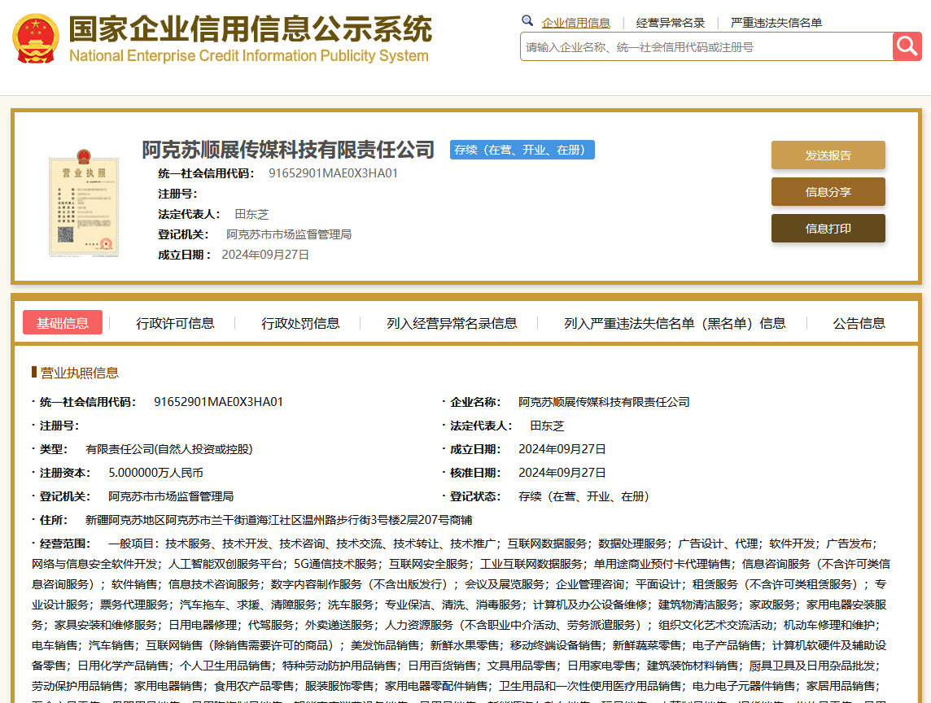Viewport: 931px width, 703px height.
Task: Click the national emblem logo
Action: coord(36,38)
